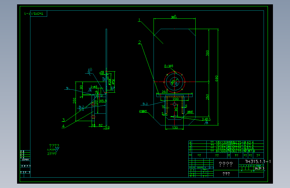Select the white ??? text below the title

pos(226,174)
